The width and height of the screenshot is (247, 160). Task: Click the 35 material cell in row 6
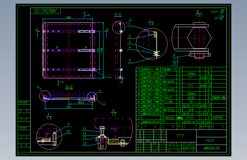[x=191, y=102]
